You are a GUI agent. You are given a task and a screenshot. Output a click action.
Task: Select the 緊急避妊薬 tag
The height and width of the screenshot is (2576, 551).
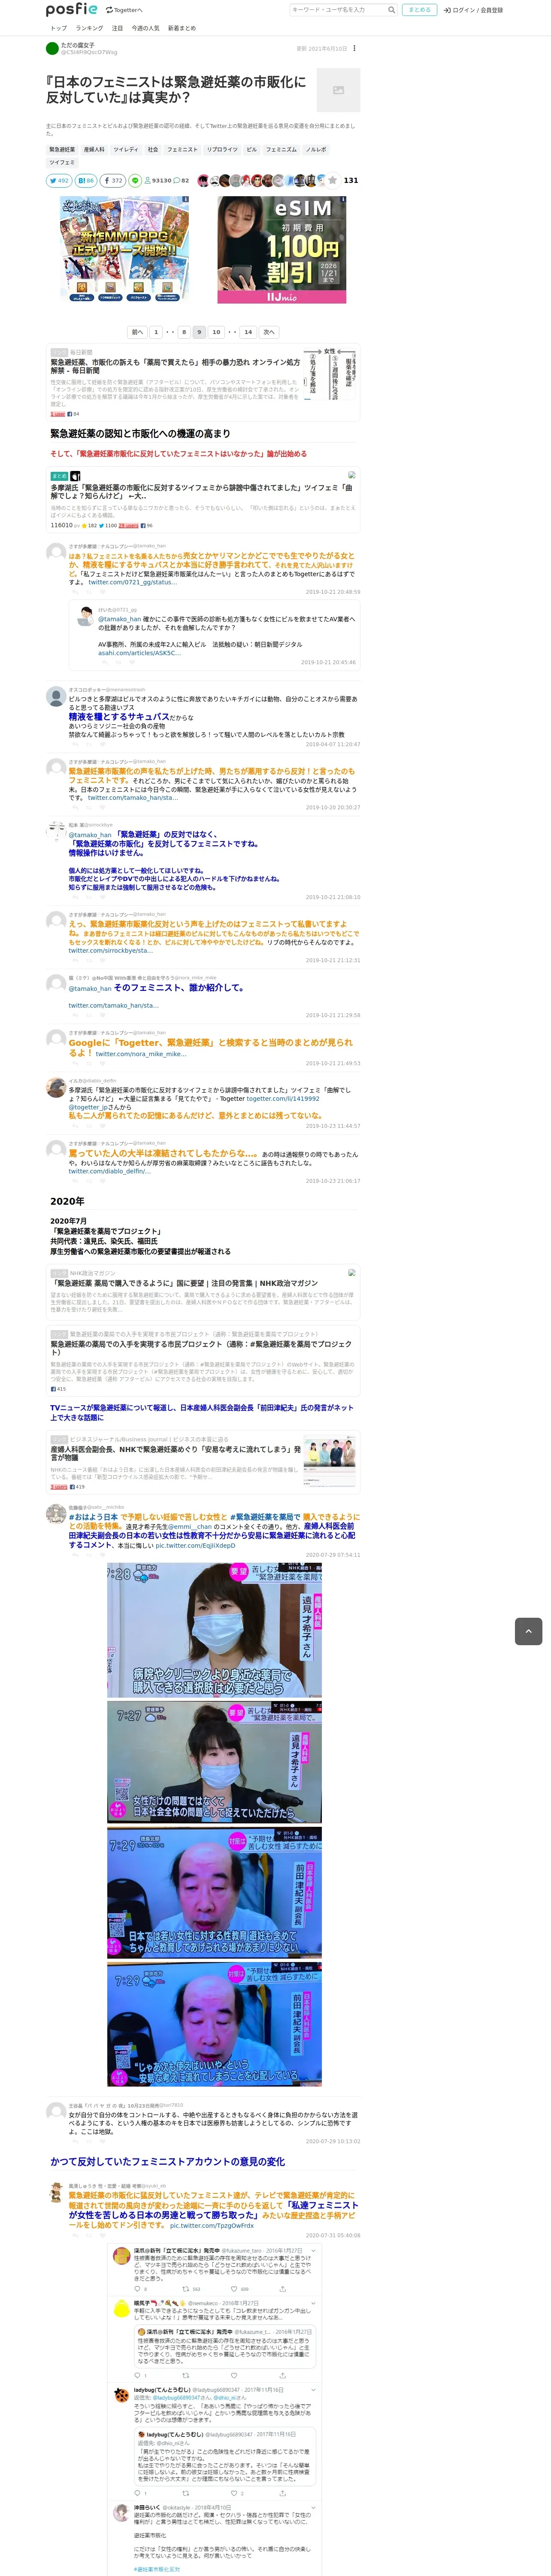[x=62, y=149]
